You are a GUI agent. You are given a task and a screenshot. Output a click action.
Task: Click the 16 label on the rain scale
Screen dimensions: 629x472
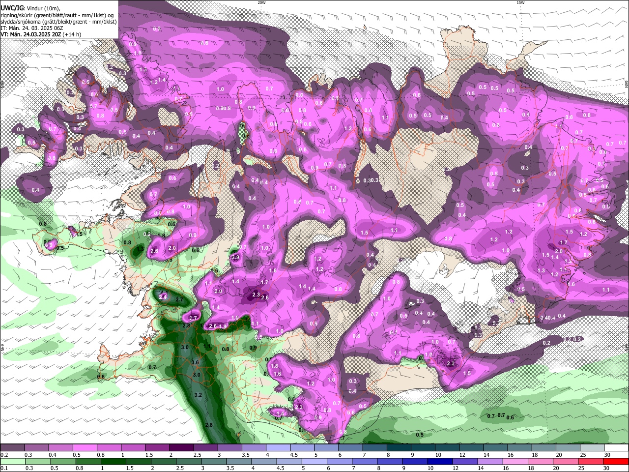(x=505, y=469)
